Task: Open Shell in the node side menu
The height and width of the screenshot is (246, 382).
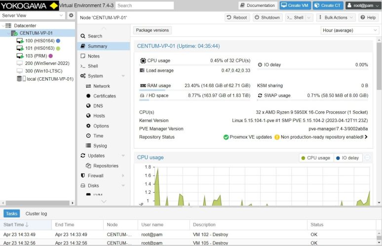Action: [103, 66]
